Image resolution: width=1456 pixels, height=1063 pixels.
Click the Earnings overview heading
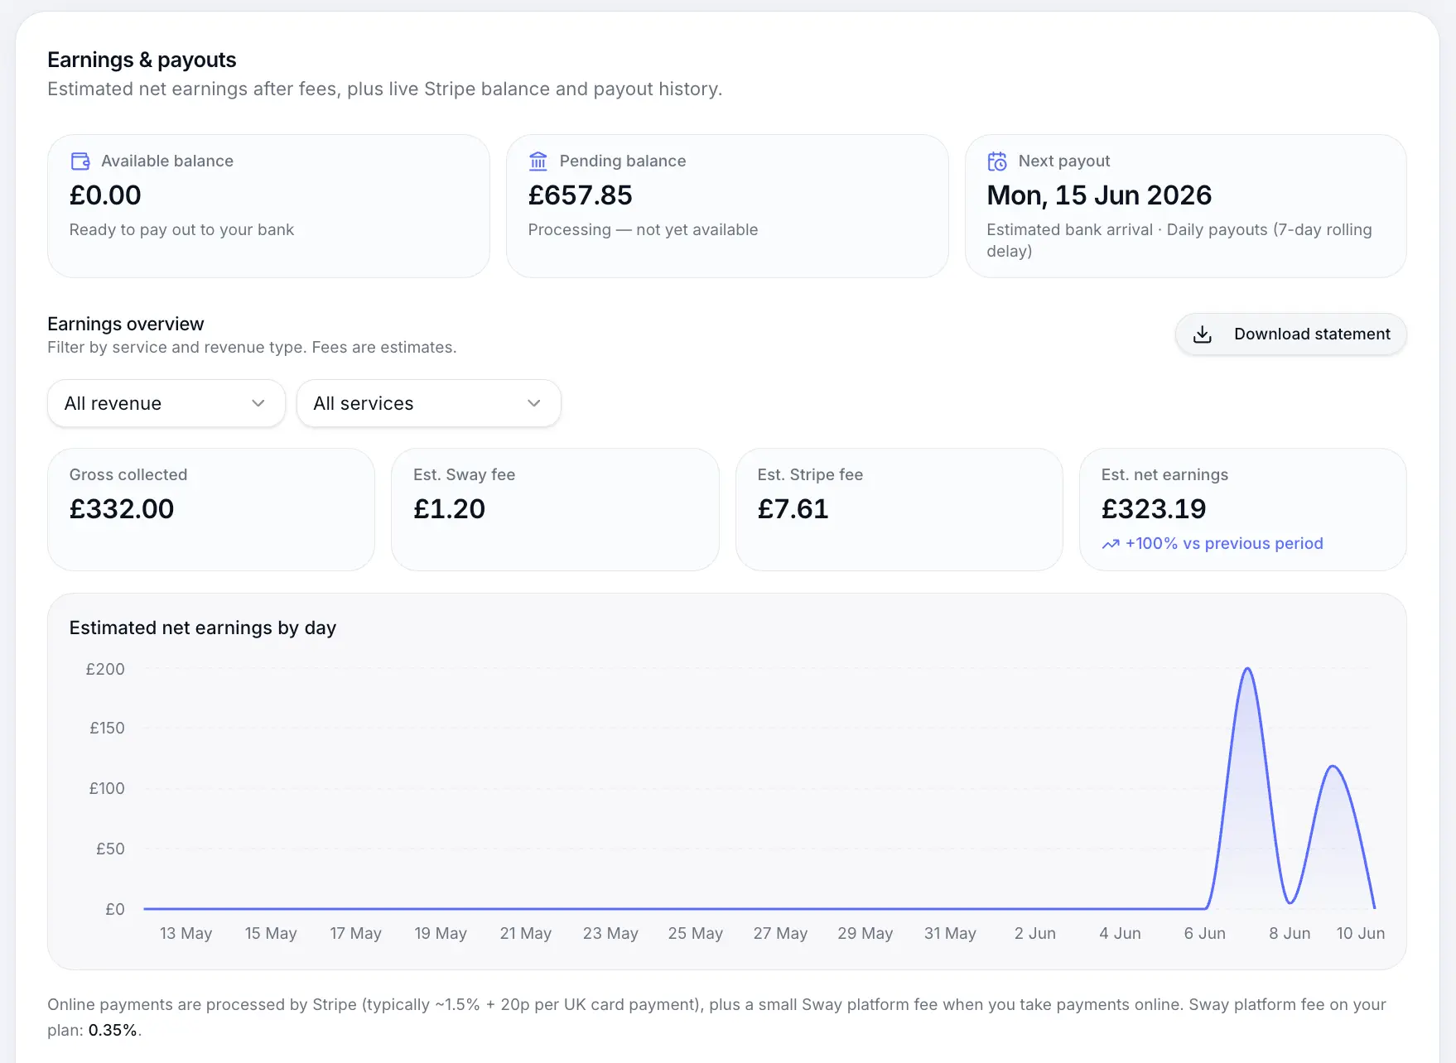coord(126,324)
